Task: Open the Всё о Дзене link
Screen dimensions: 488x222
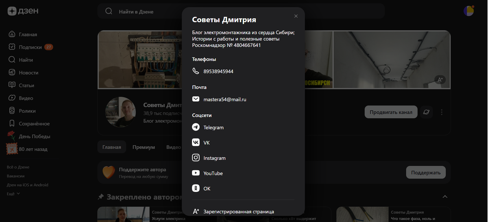Action: tap(18, 167)
